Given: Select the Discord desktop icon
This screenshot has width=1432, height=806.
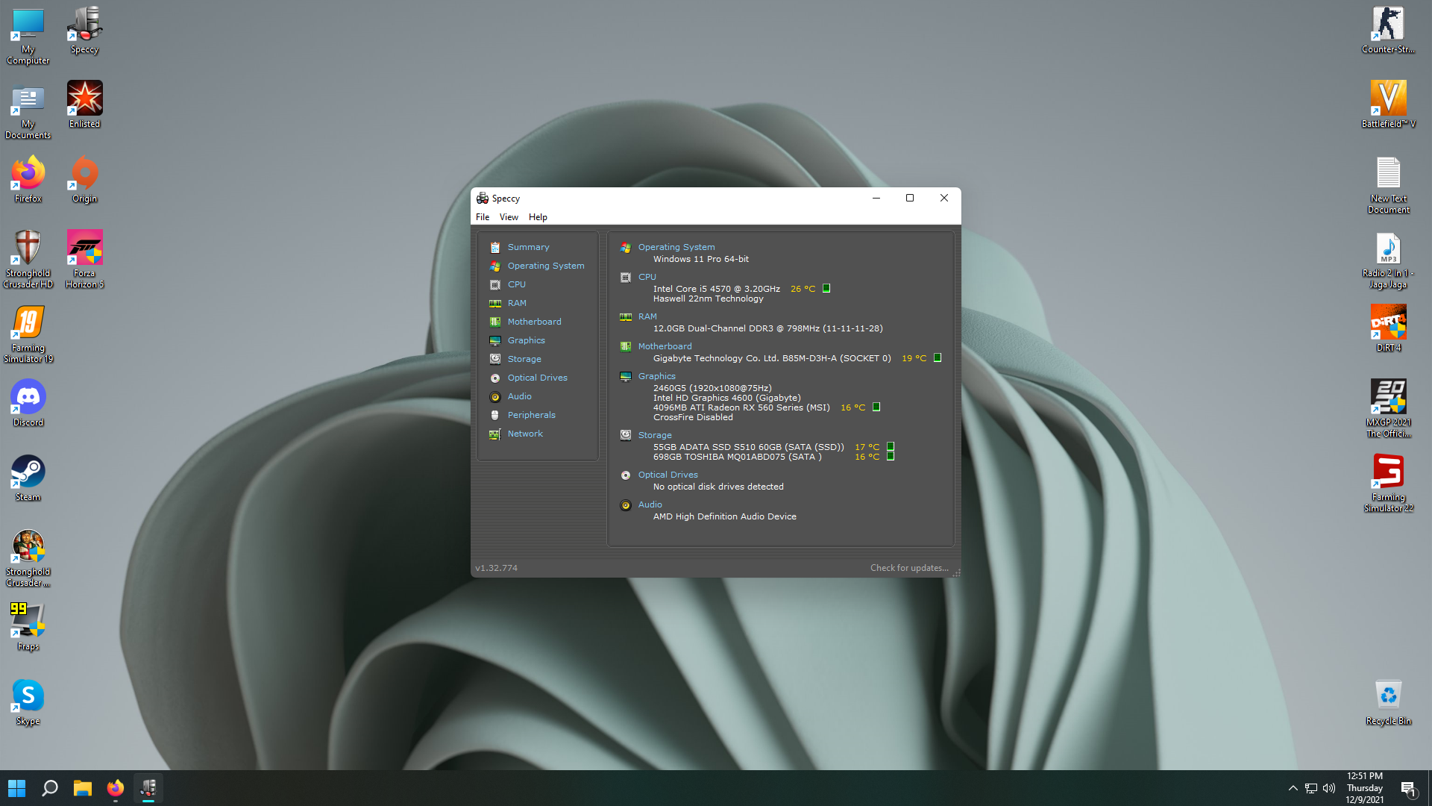Looking at the screenshot, I should click(x=28, y=403).
